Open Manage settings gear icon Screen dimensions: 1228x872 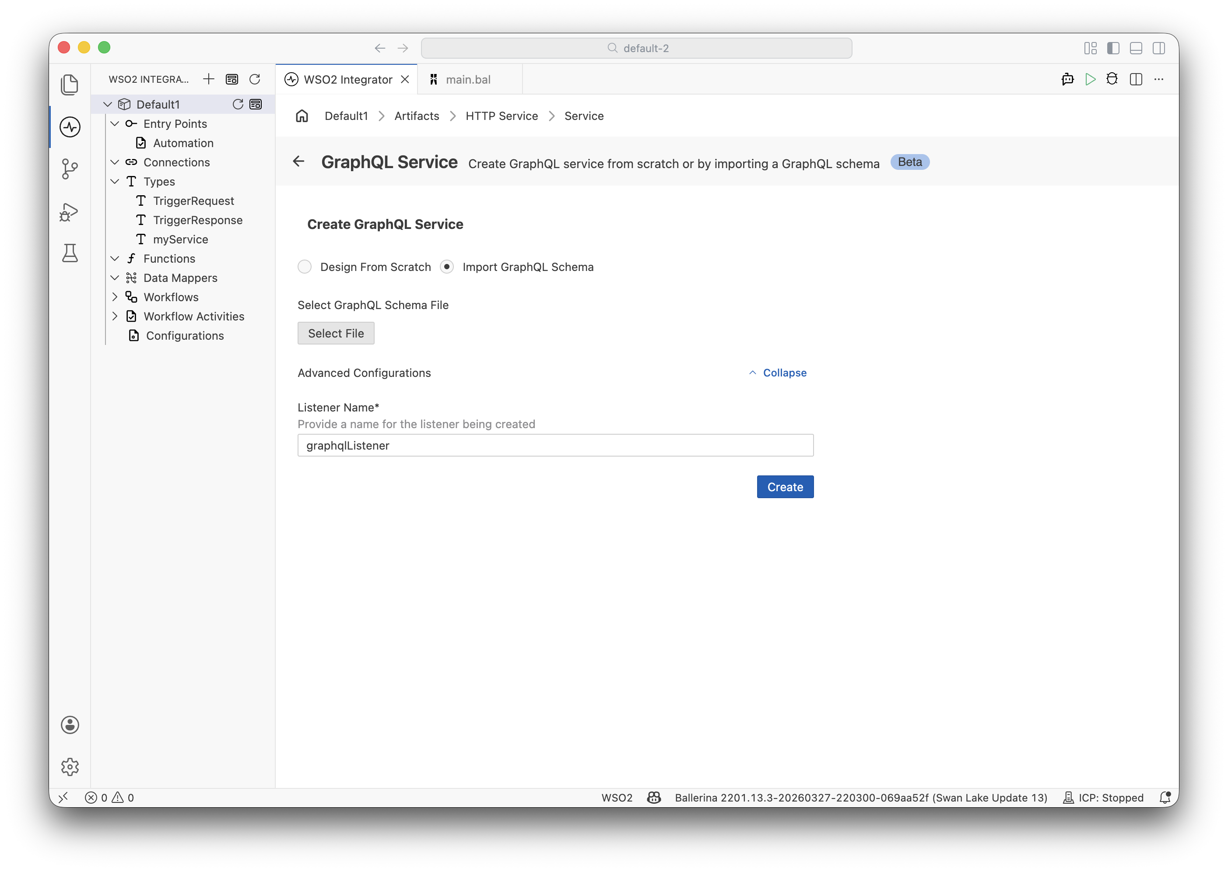[x=70, y=767]
